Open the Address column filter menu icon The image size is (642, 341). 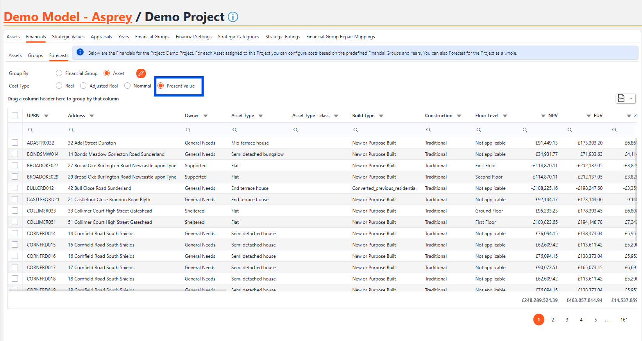click(92, 116)
